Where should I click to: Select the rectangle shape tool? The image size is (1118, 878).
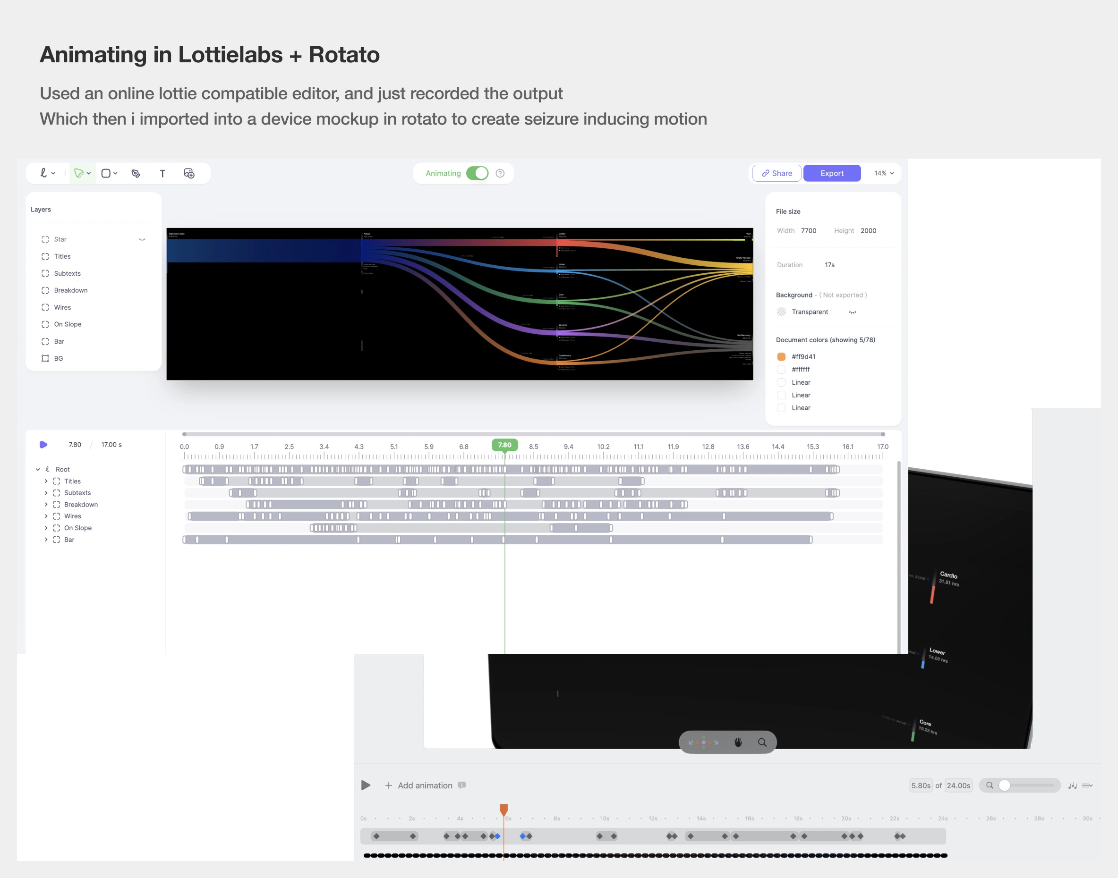click(106, 173)
